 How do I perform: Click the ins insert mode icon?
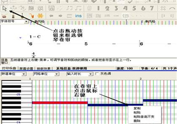(x=78, y=15)
